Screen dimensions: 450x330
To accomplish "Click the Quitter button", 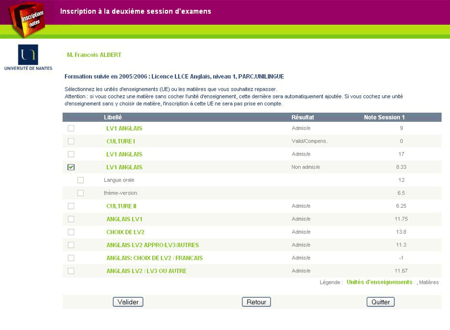I will 380,302.
